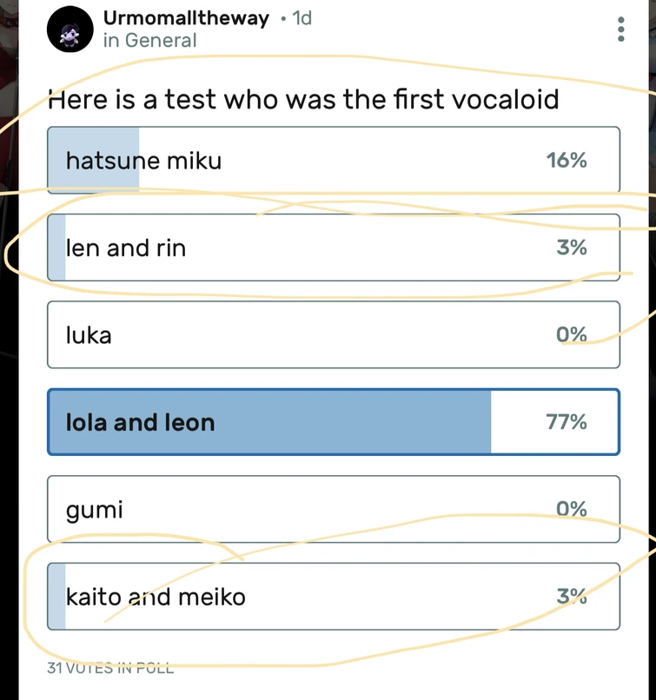Click the hatsune miku vote bar fill
Image resolution: width=656 pixels, height=700 pixels.
point(94,160)
